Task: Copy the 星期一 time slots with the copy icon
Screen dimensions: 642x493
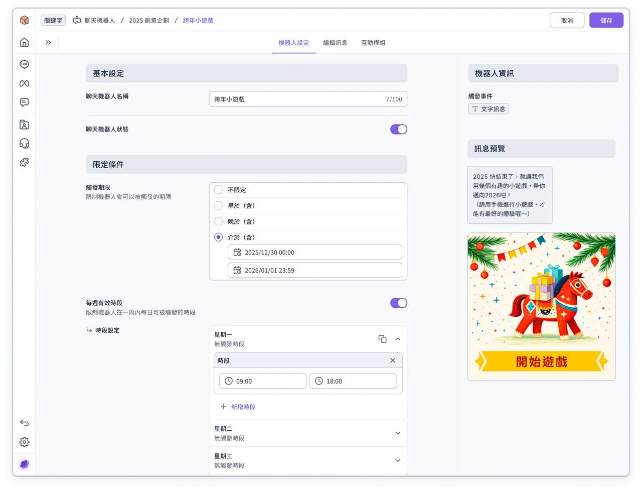Action: pyautogui.click(x=382, y=339)
